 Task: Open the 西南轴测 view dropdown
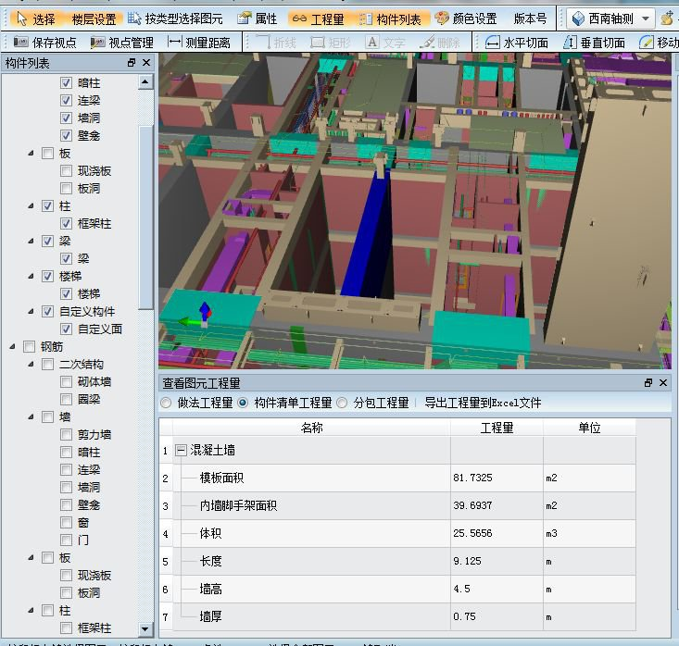646,19
